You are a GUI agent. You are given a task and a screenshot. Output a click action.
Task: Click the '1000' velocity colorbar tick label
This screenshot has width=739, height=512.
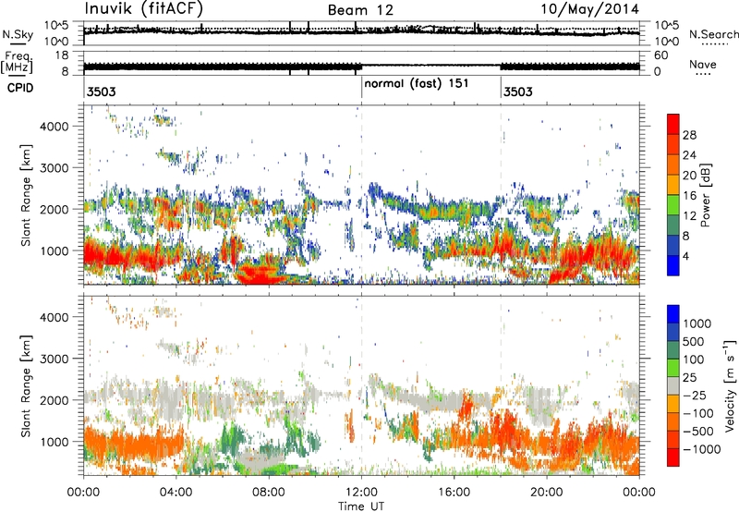[x=697, y=323]
